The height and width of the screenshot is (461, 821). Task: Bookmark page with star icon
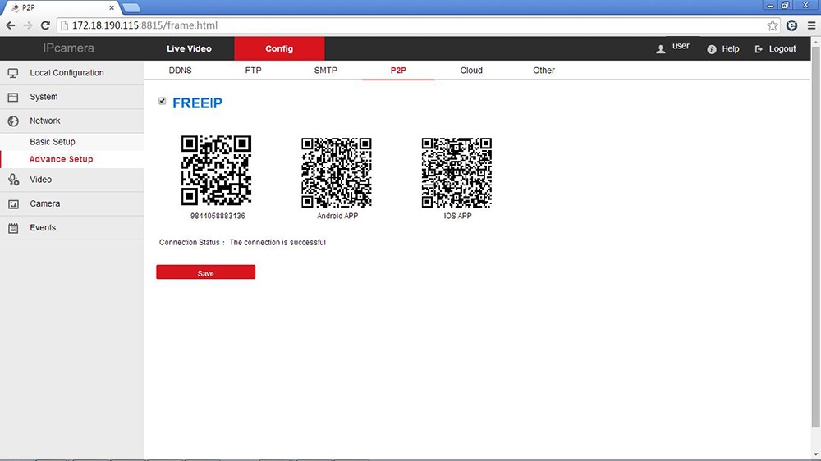pyautogui.click(x=773, y=25)
